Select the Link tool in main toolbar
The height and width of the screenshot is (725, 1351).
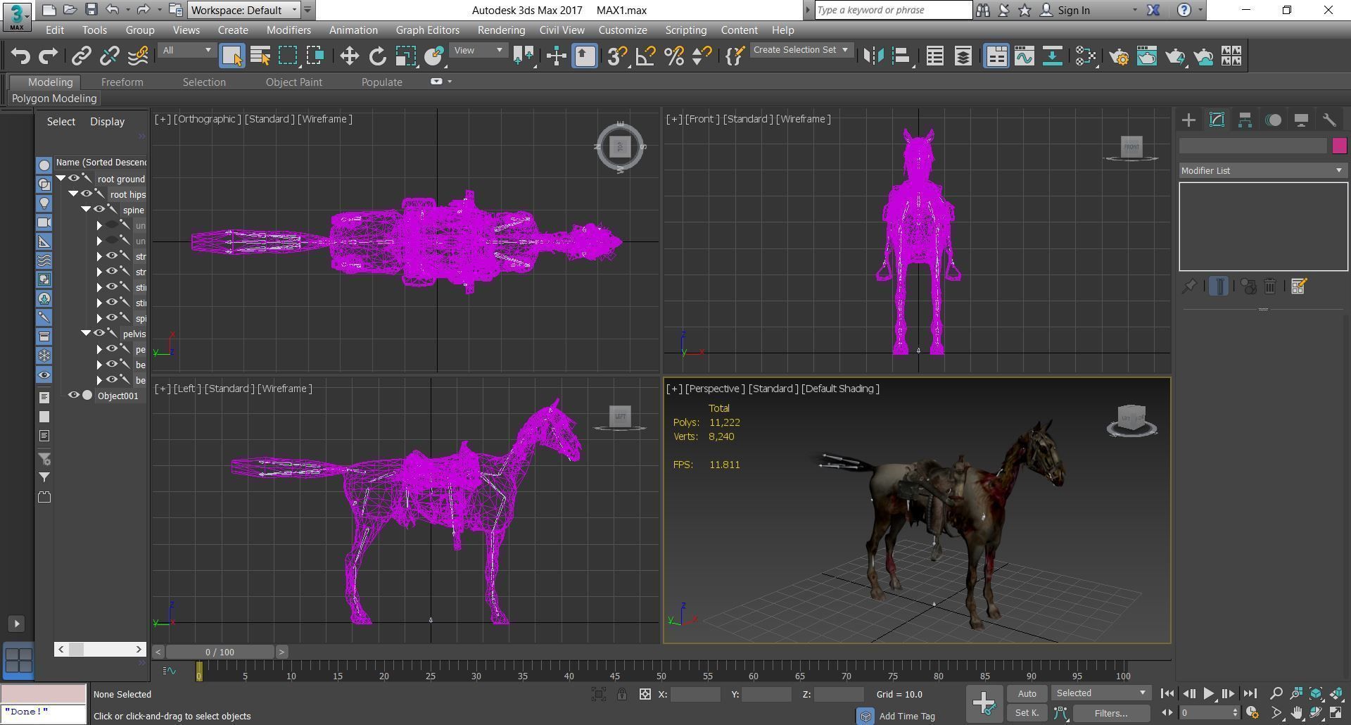pos(82,56)
